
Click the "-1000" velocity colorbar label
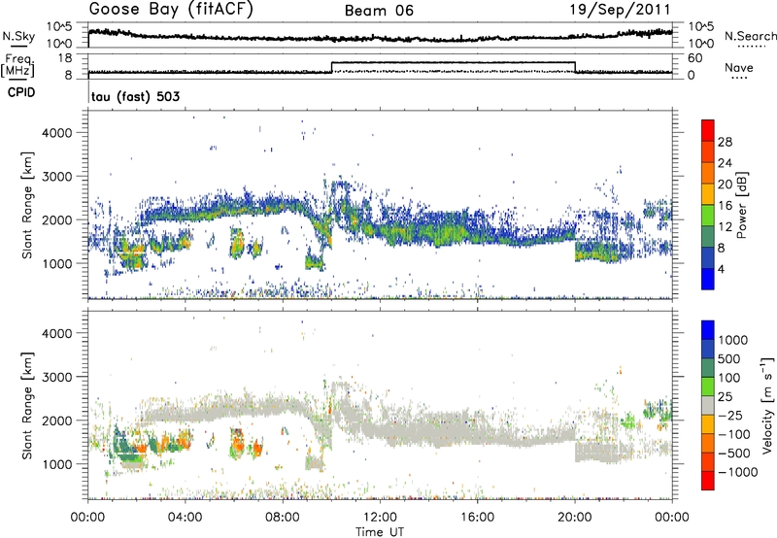[x=737, y=472]
